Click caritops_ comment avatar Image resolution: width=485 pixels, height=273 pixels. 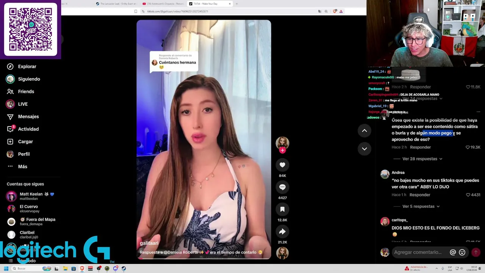(x=385, y=221)
